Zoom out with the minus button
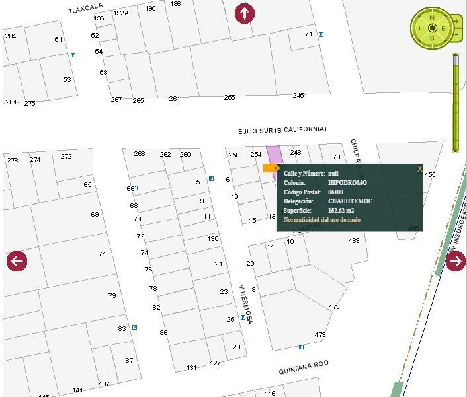 (456, 34)
